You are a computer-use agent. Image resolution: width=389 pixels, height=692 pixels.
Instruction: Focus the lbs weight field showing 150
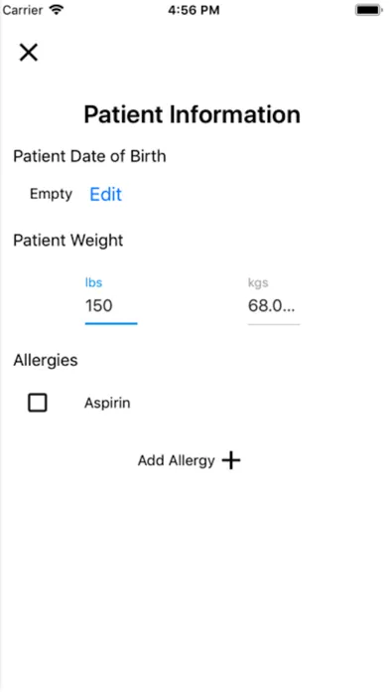tap(111, 305)
